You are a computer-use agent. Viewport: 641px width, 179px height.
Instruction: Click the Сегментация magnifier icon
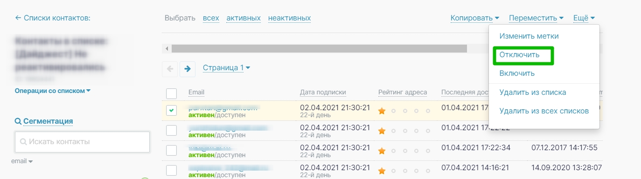pyautogui.click(x=18, y=121)
